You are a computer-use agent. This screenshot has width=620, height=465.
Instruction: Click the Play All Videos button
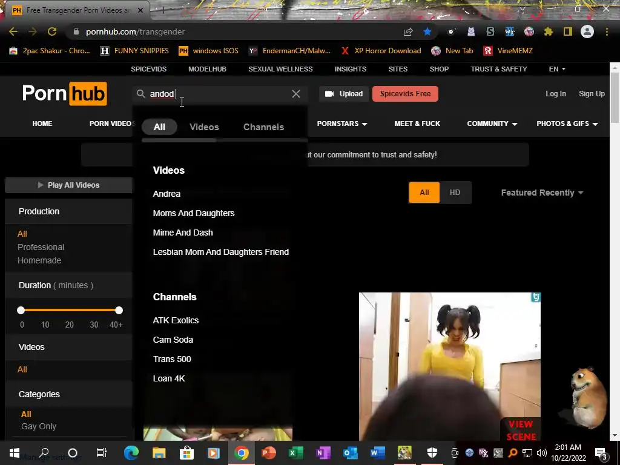(69, 185)
